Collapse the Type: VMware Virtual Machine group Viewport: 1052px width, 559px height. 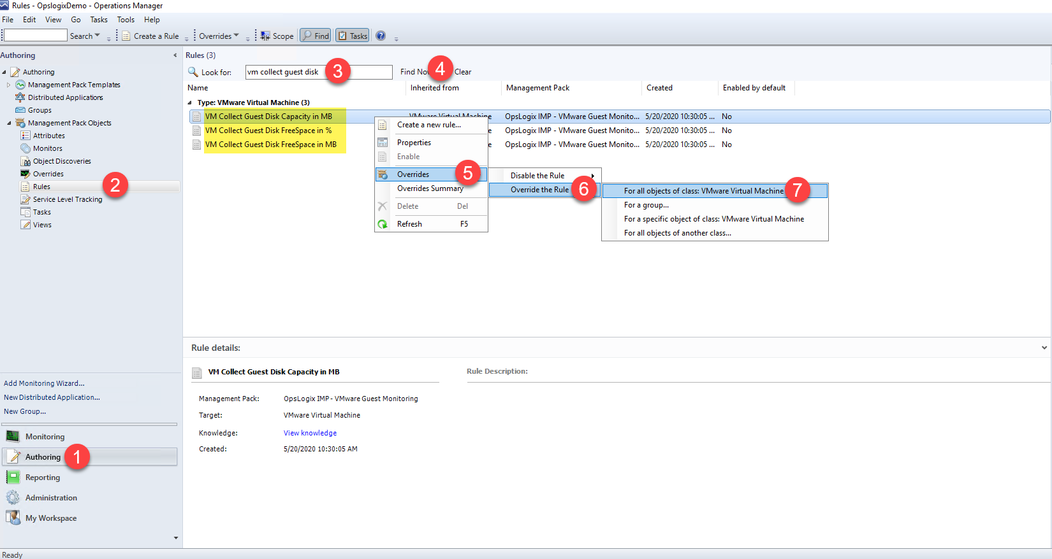[189, 103]
